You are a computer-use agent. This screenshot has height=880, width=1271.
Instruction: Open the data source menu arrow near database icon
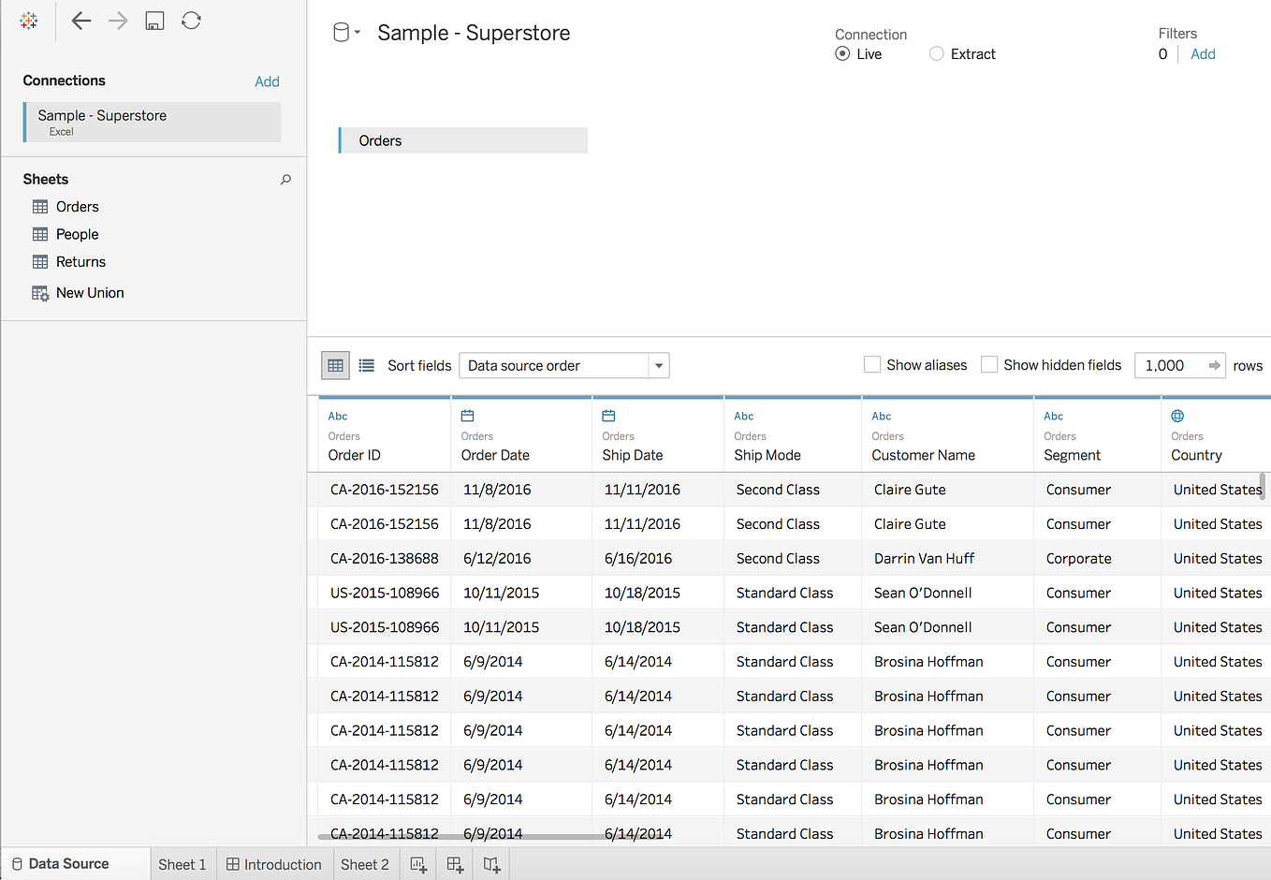pos(356,32)
